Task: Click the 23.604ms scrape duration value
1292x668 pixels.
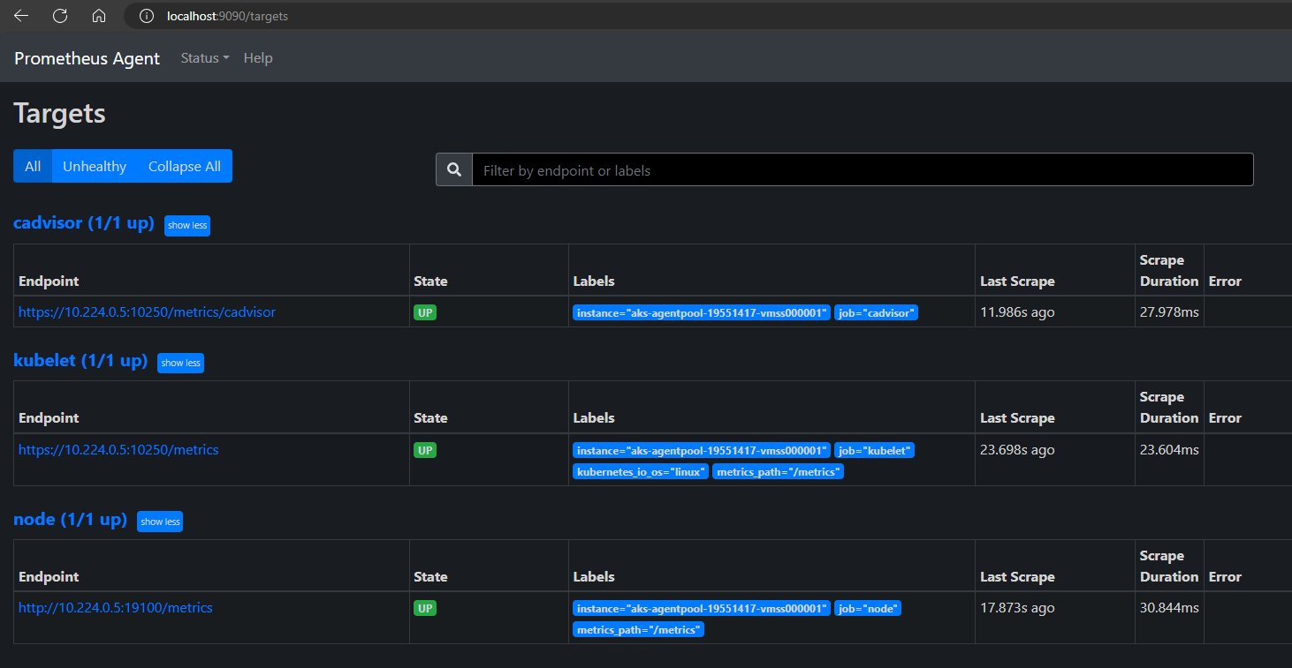Action: coord(1169,449)
